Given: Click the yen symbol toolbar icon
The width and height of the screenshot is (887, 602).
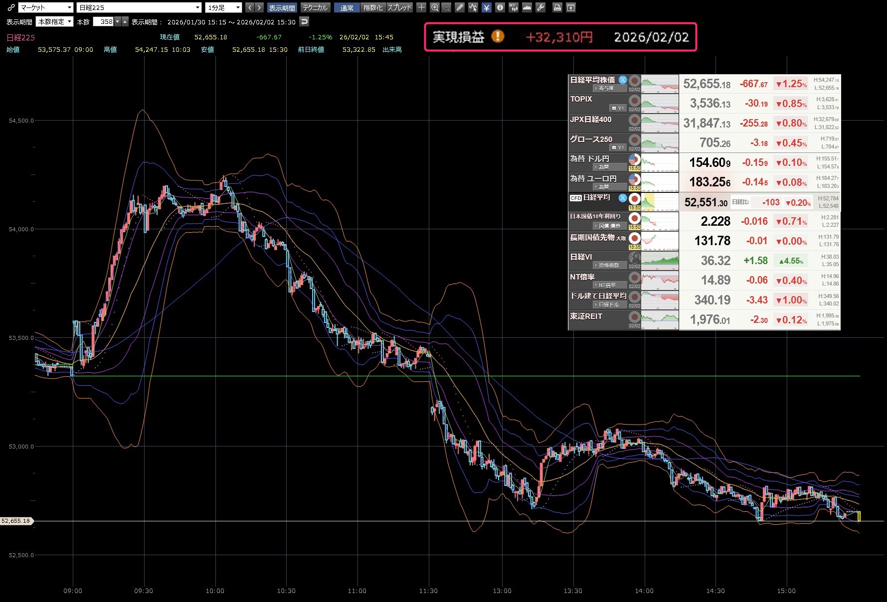Looking at the screenshot, I should tap(486, 7).
